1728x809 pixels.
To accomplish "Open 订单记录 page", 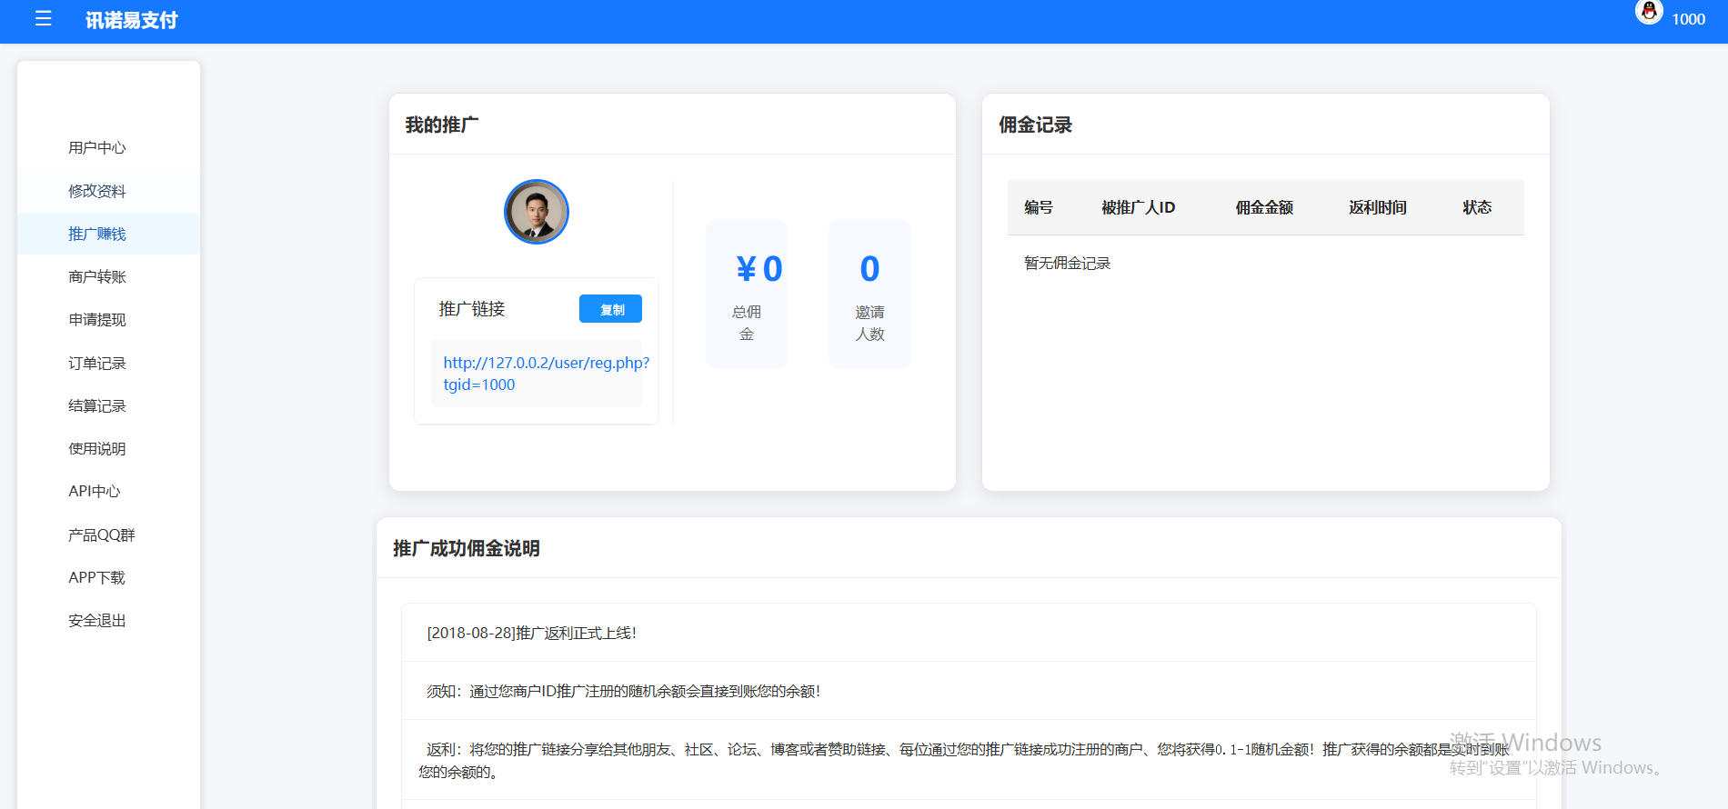I will point(97,363).
